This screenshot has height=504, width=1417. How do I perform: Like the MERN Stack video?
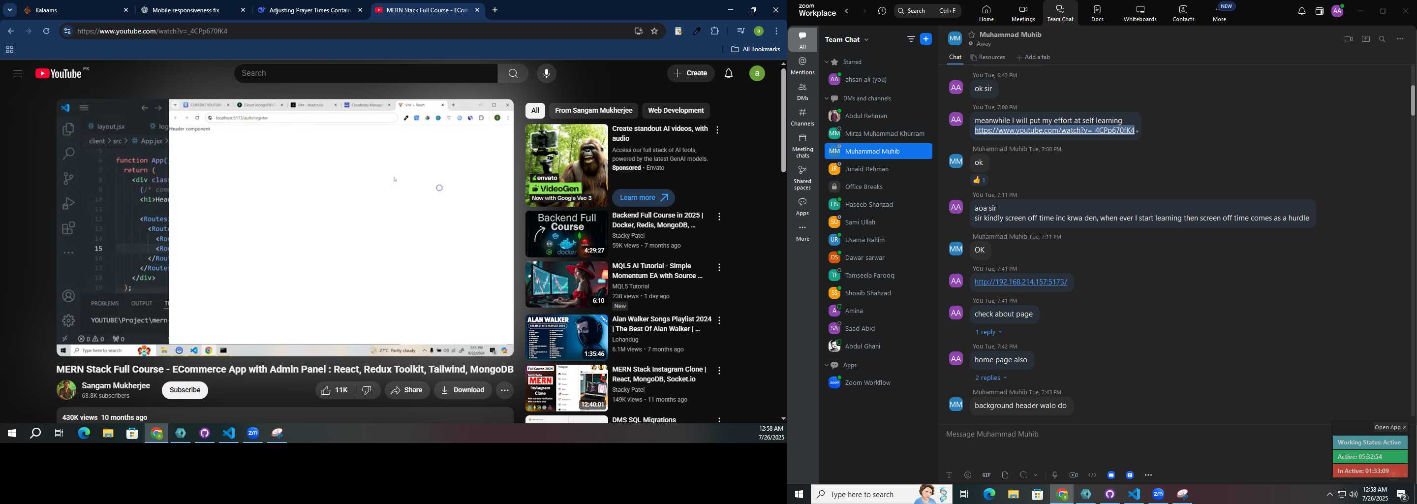[335, 390]
